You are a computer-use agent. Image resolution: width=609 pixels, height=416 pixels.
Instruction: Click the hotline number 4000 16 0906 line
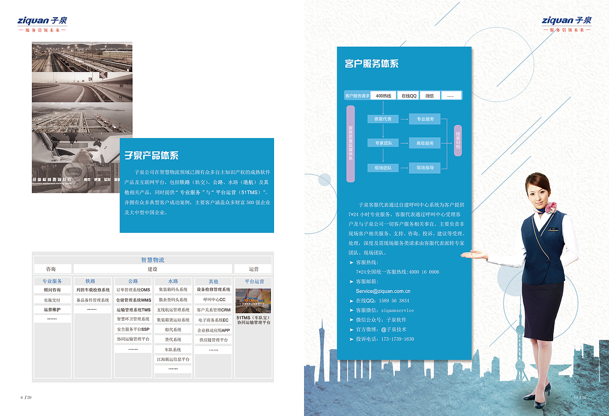[397, 272]
